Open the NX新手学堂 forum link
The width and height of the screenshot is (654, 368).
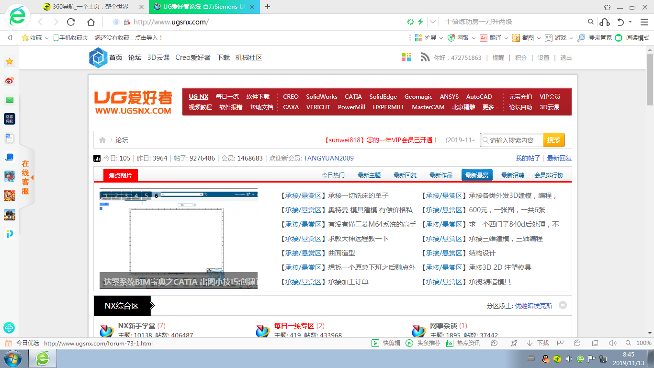[137, 326]
